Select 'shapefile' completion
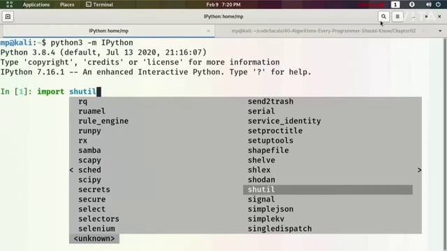Image resolution: width=447 pixels, height=251 pixels. point(268,151)
